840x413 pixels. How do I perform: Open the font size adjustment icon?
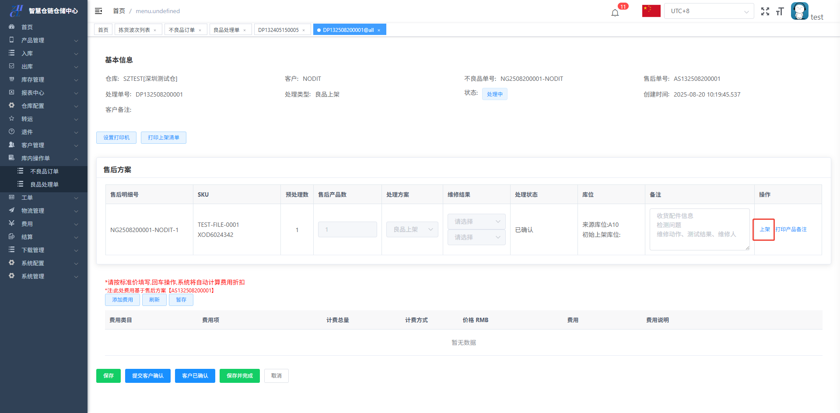click(780, 11)
